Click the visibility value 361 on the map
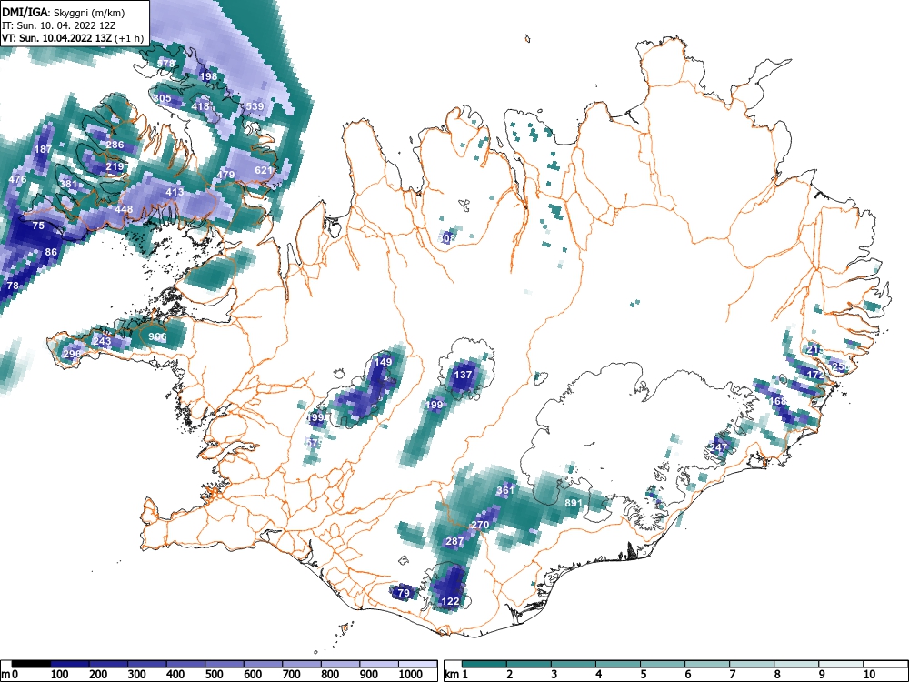Viewport: 909px width, 682px height. pos(505,491)
